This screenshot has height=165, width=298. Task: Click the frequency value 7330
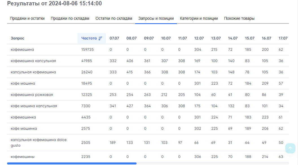click(x=86, y=106)
